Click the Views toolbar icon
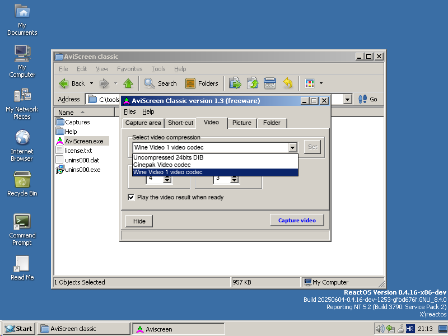 tap(310, 83)
